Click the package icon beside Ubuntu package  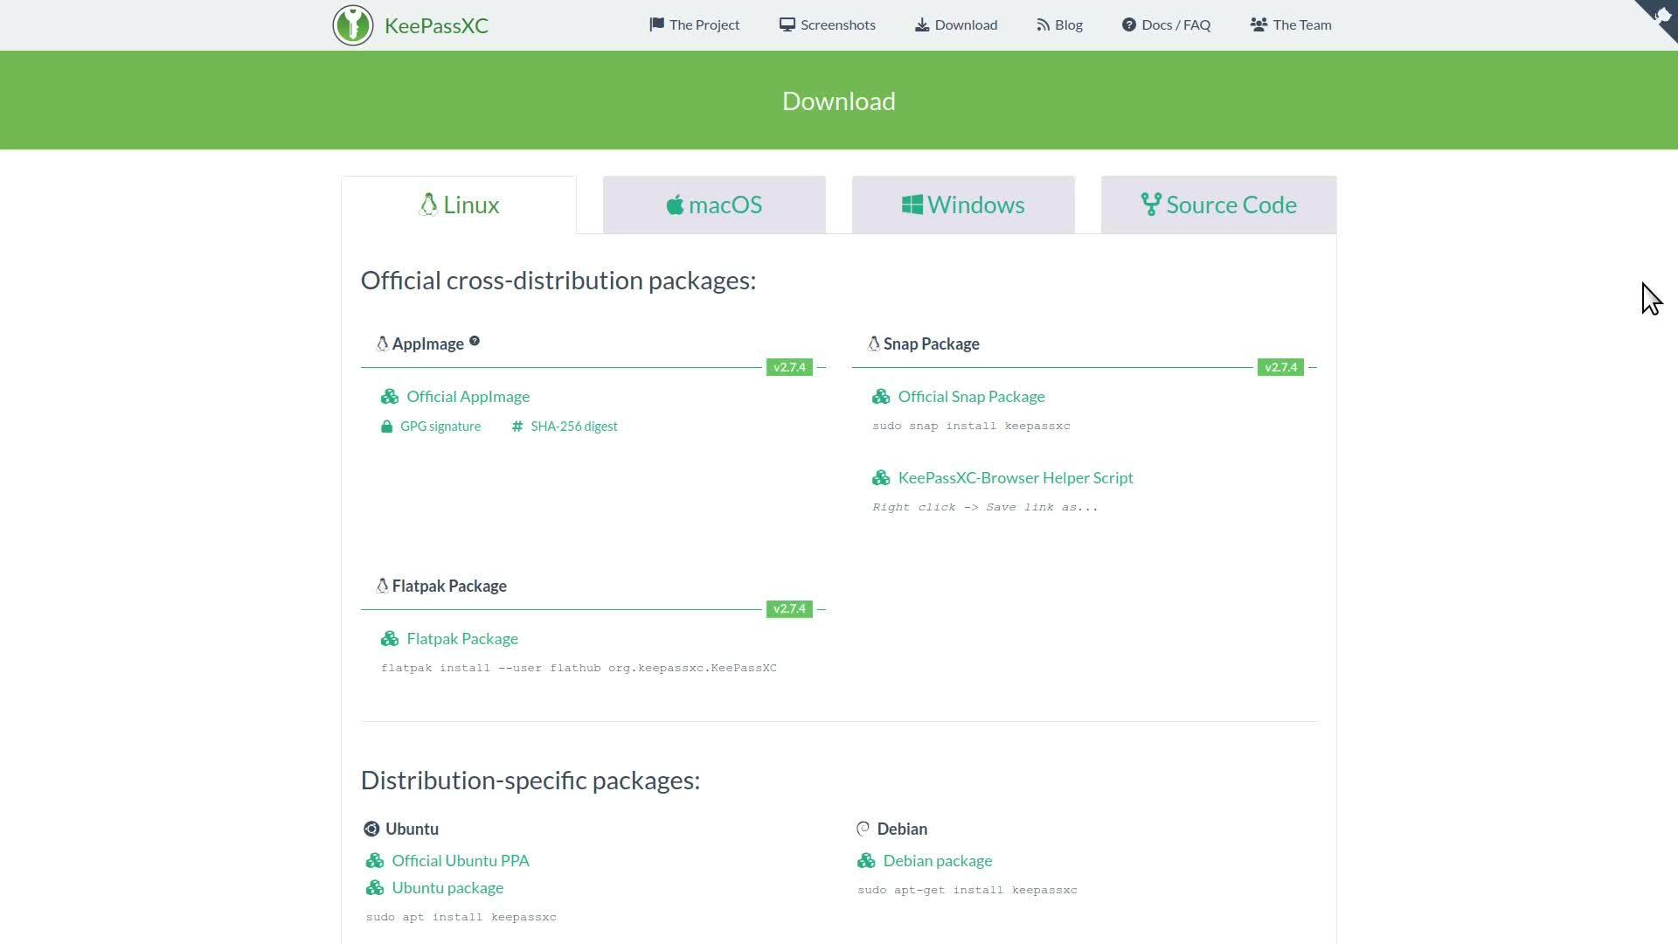375,888
